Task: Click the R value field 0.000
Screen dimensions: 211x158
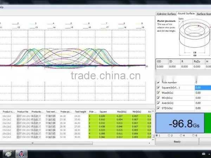Action: pyautogui.click(x=186, y=66)
